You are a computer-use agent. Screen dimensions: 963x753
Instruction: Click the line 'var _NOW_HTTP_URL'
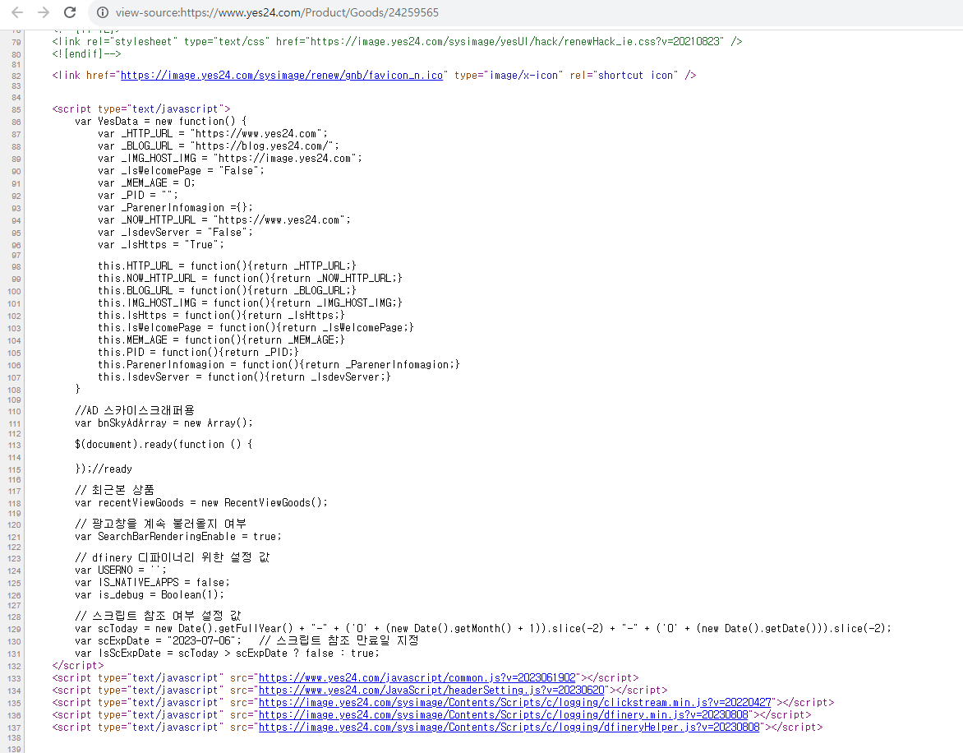point(224,219)
